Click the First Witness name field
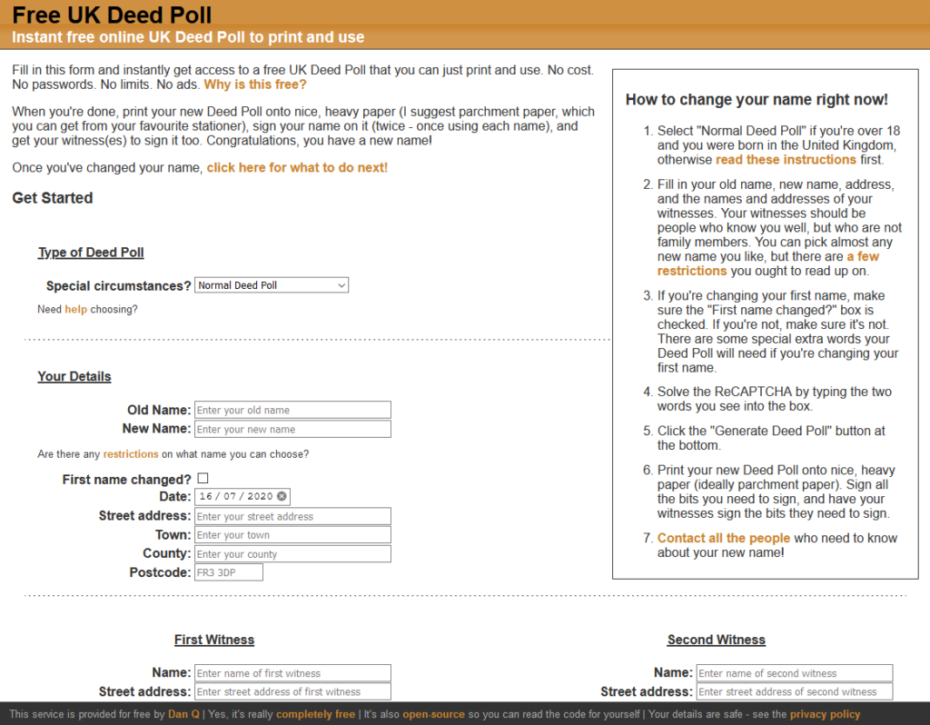This screenshot has height=725, width=930. pyautogui.click(x=292, y=672)
